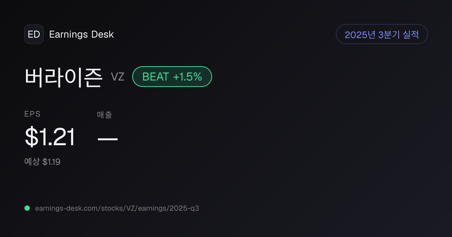The image size is (452, 237).
Task: Click the green status dot icon
Action: pos(27,208)
